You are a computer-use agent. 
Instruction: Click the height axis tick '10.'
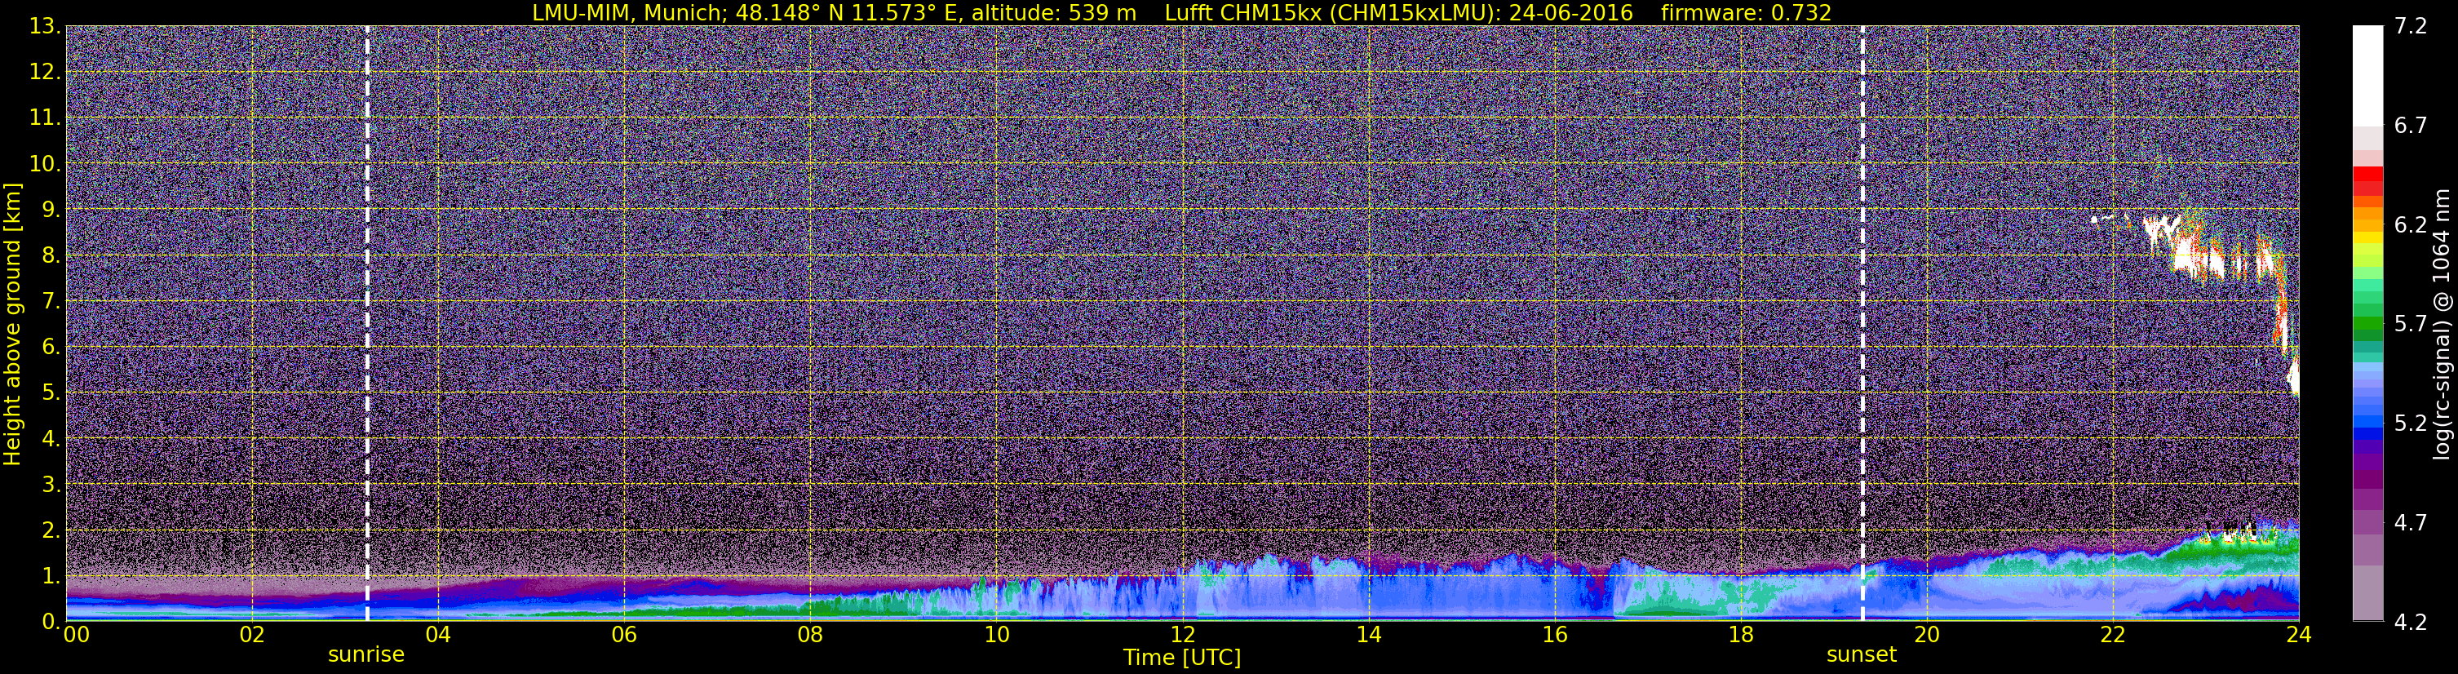pos(45,164)
